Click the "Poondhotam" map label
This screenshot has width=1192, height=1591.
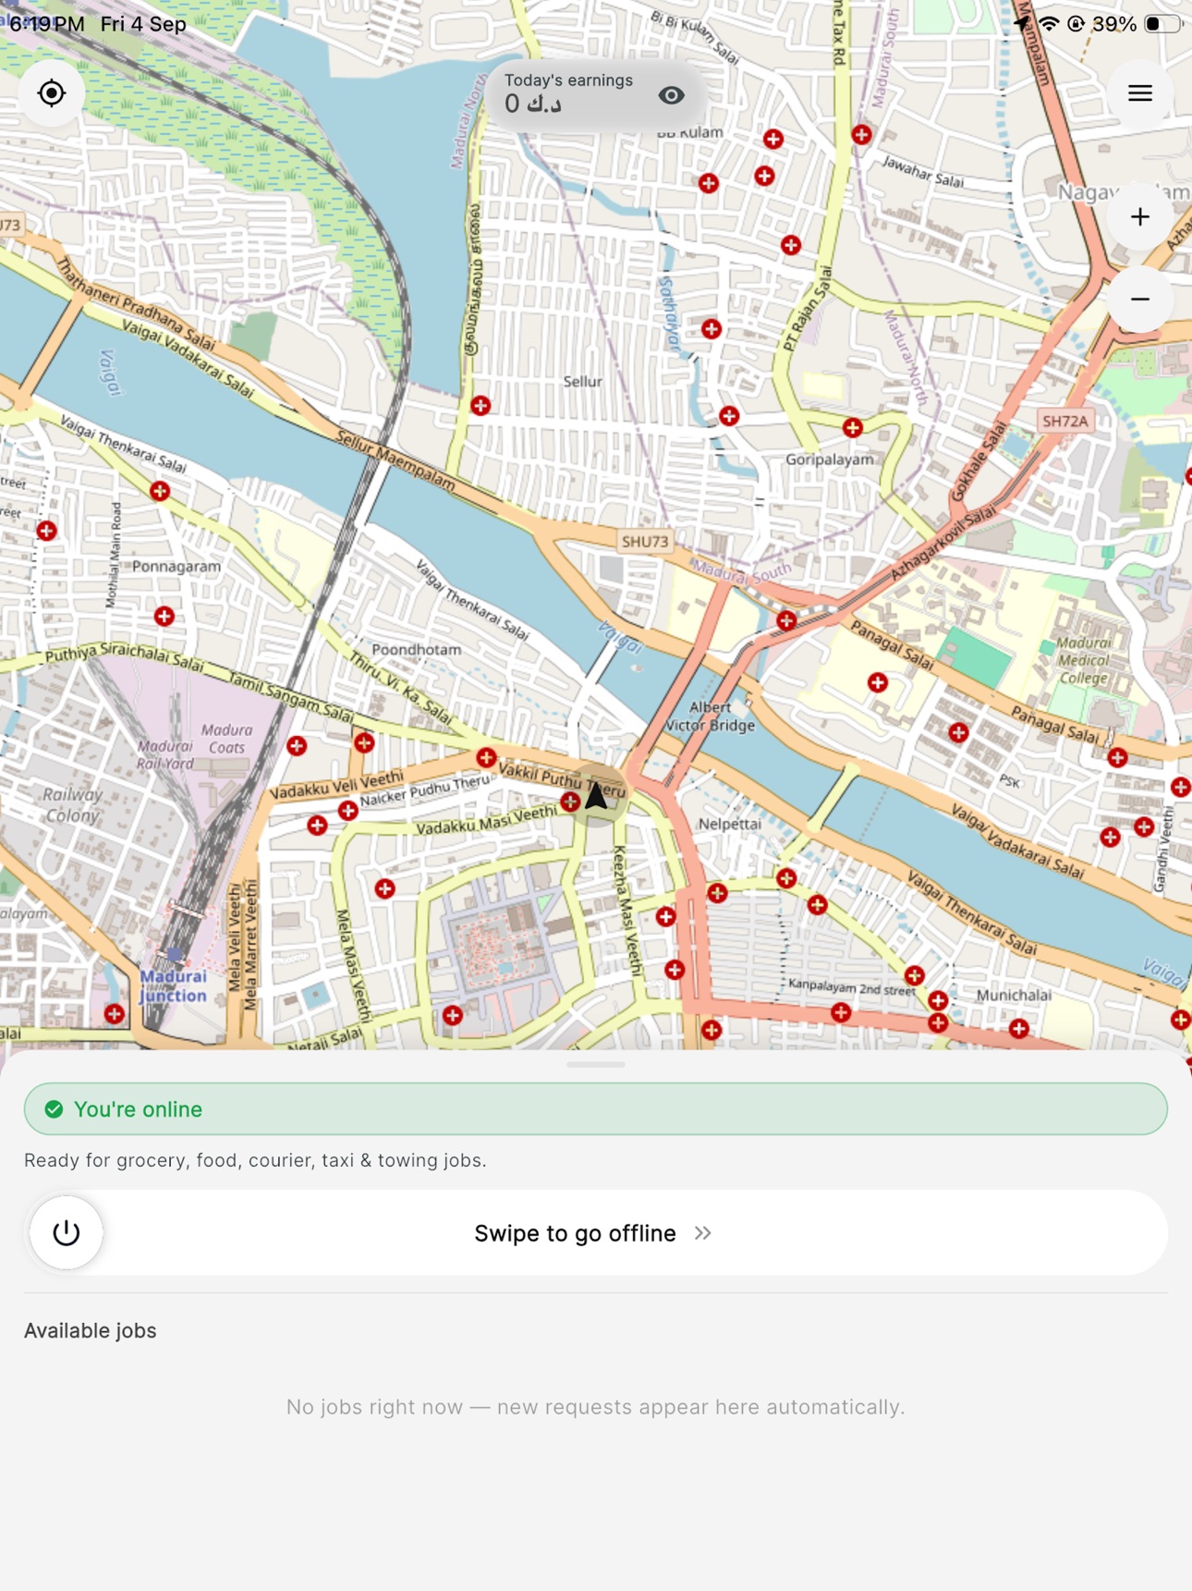click(417, 650)
